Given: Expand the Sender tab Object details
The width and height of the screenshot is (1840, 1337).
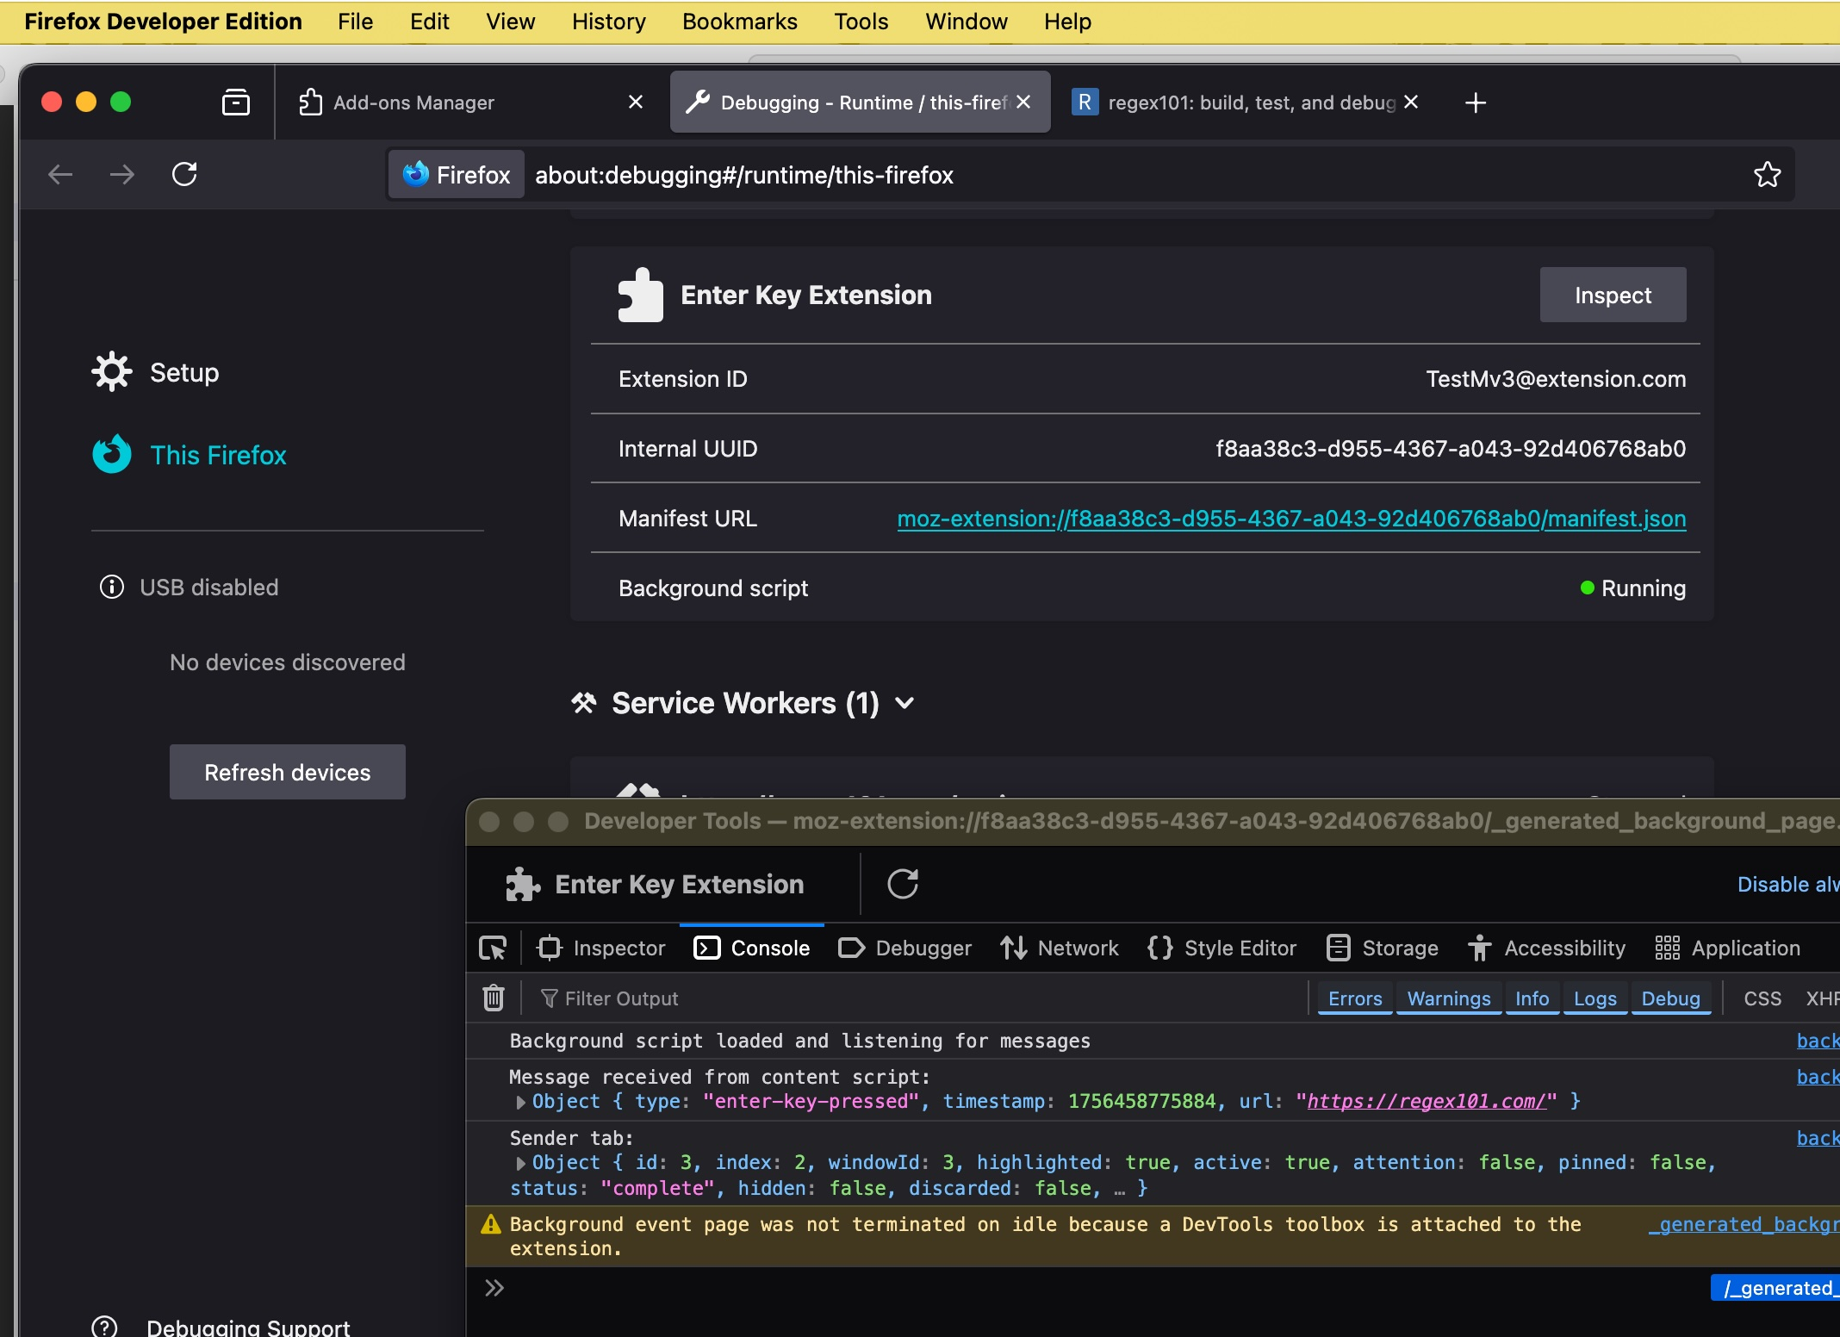Looking at the screenshot, I should pos(520,1163).
